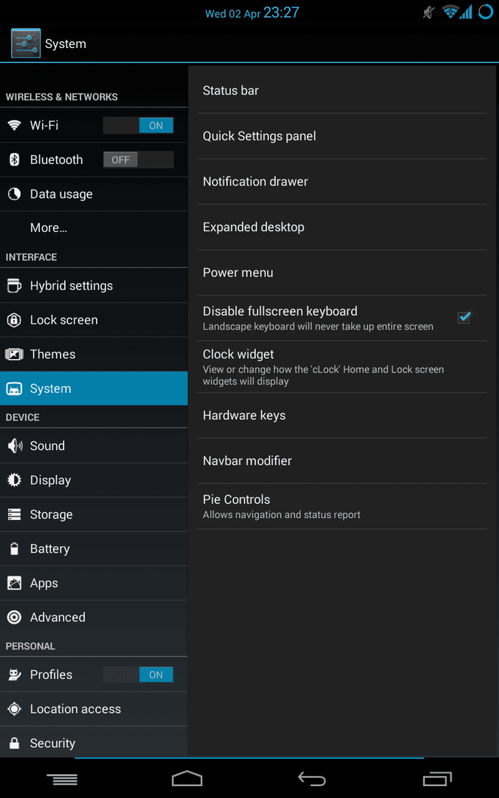Open Hybrid settings
This screenshot has width=499, height=798.
[x=94, y=285]
